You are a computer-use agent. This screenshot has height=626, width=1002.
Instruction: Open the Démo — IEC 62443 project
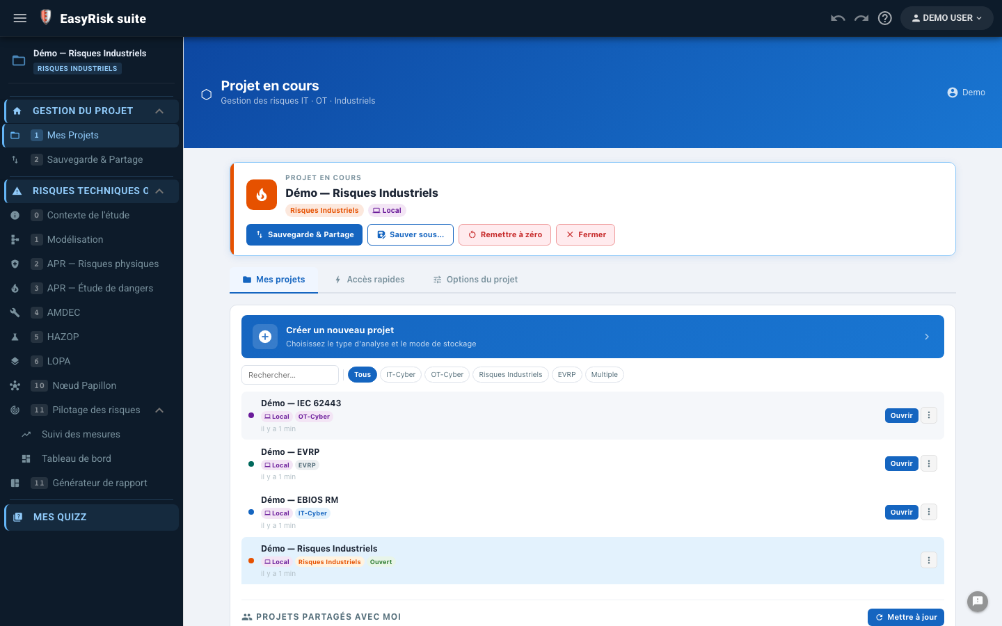point(902,416)
